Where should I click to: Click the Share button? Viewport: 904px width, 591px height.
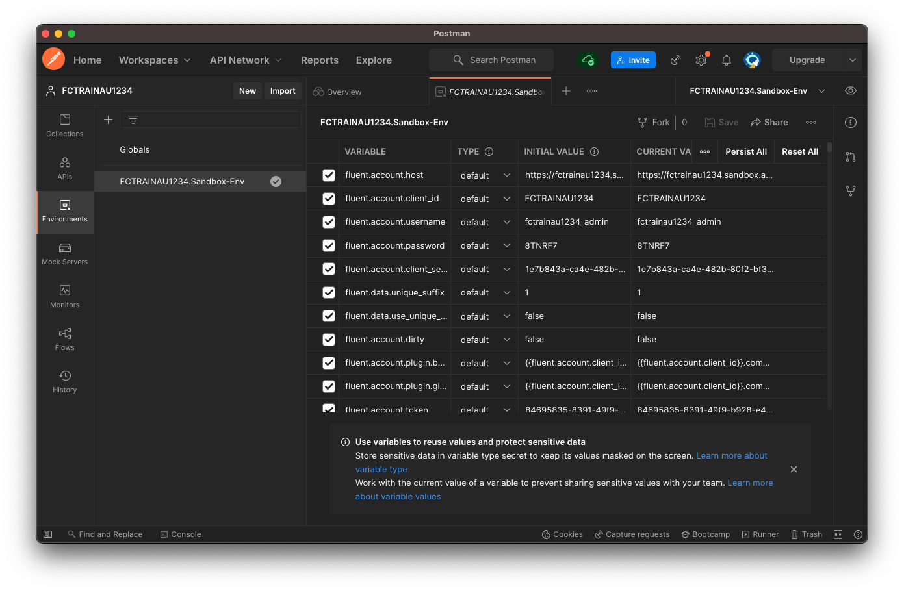769,122
